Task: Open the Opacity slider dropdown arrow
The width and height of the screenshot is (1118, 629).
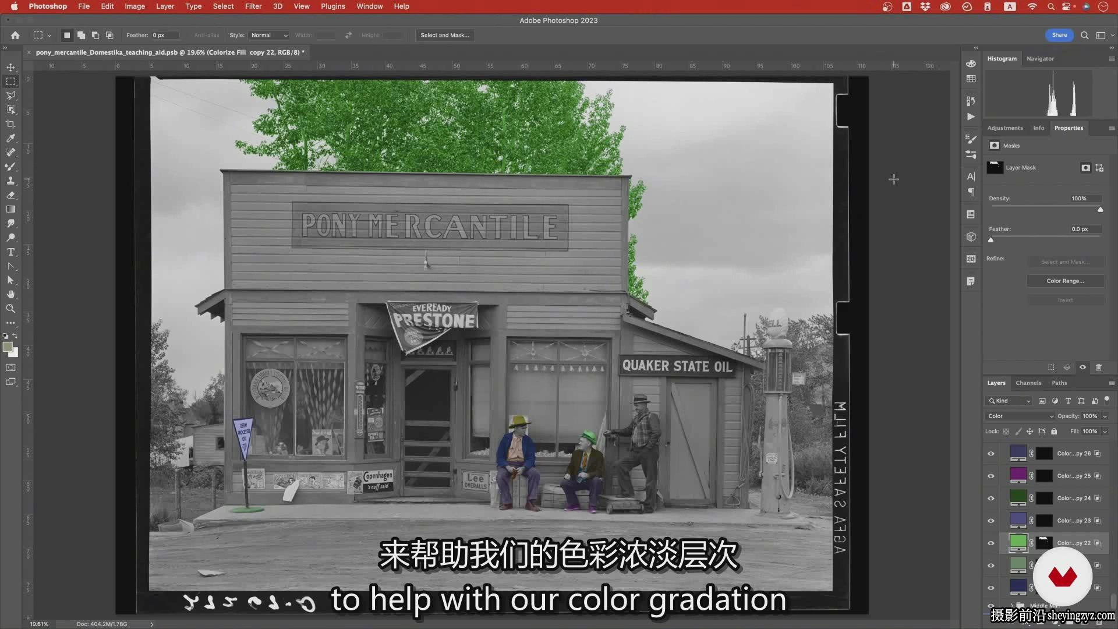Action: [1105, 416]
